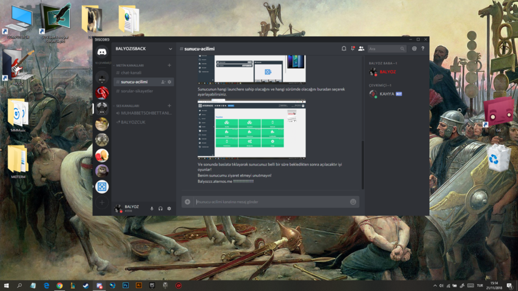Open the guitar Music shortcut on desktop

(x=19, y=67)
